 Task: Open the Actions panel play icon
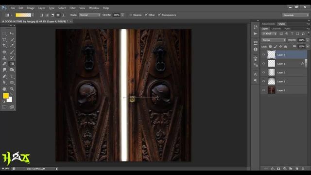[x=256, y=34]
